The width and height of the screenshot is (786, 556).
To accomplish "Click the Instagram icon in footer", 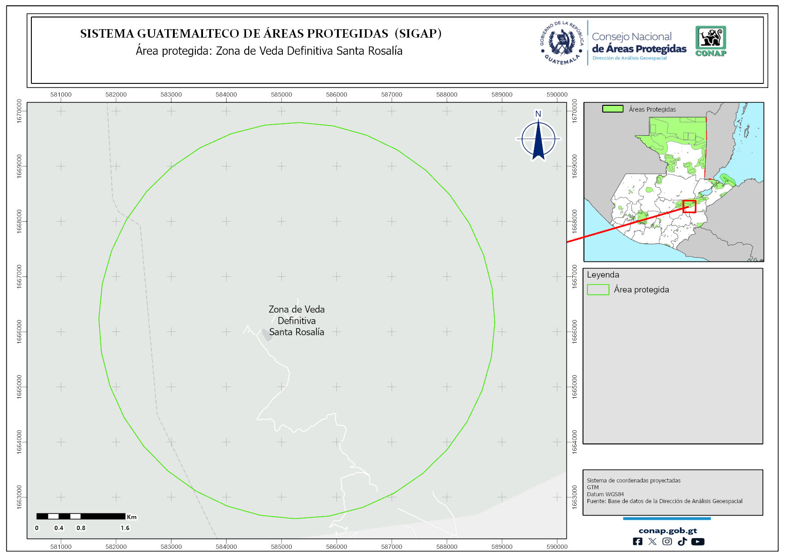I will point(667,542).
